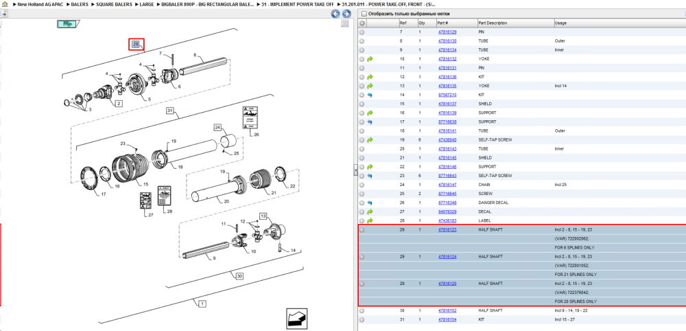Click the green arrow on ref 16 SUPPORT
686x331 pixels.
370,113
